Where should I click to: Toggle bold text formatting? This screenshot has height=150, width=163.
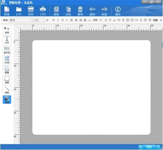(x=53, y=20)
